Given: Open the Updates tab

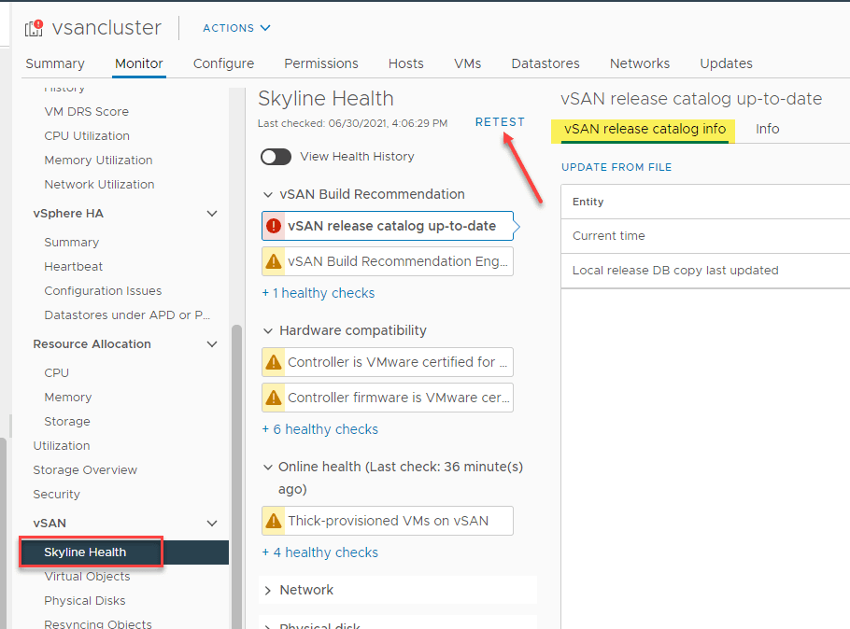Looking at the screenshot, I should 726,64.
